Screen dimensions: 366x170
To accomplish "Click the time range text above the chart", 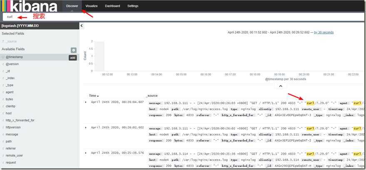I will tap(269, 32).
